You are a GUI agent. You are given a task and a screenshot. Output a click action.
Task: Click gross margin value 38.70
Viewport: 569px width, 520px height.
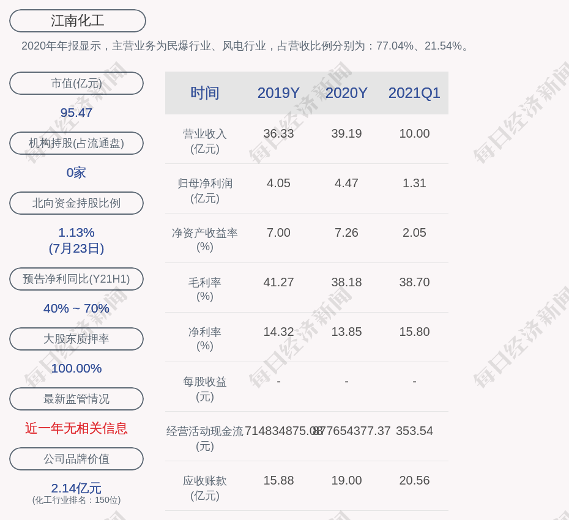414,282
